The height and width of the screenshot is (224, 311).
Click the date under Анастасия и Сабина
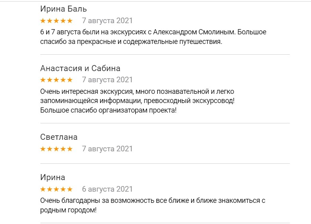[107, 80]
